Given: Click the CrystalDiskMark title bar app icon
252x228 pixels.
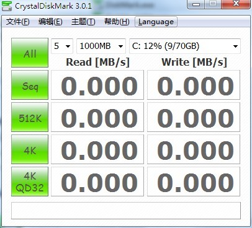Looking at the screenshot, I should point(7,6).
